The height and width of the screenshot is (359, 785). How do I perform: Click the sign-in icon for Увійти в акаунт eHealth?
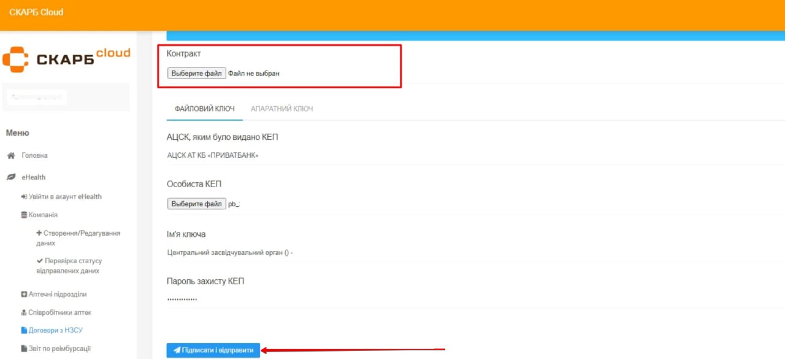click(24, 197)
